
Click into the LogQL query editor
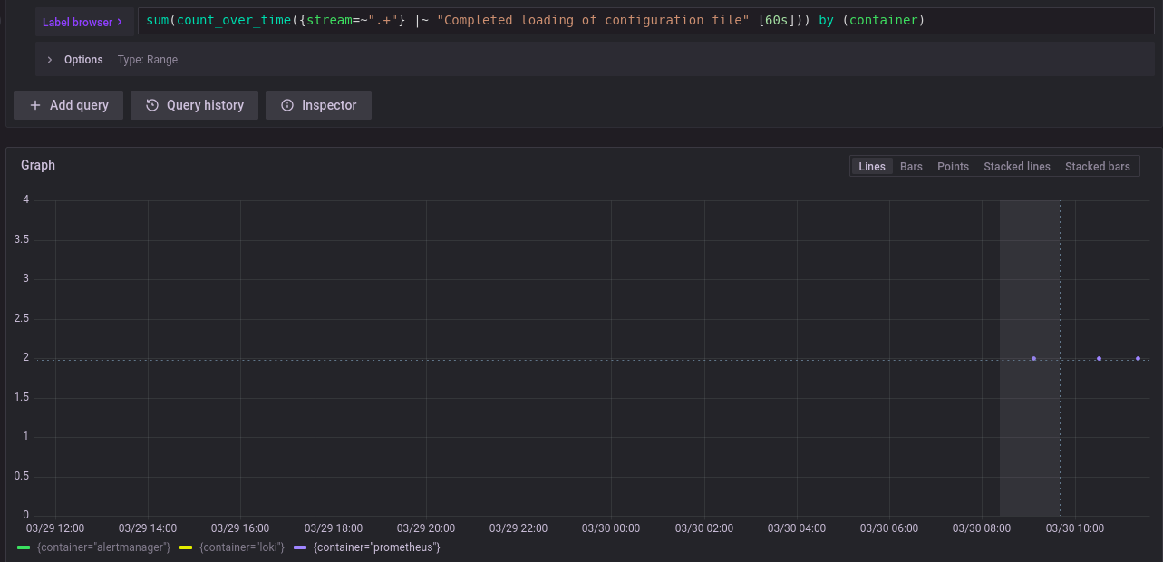click(646, 21)
